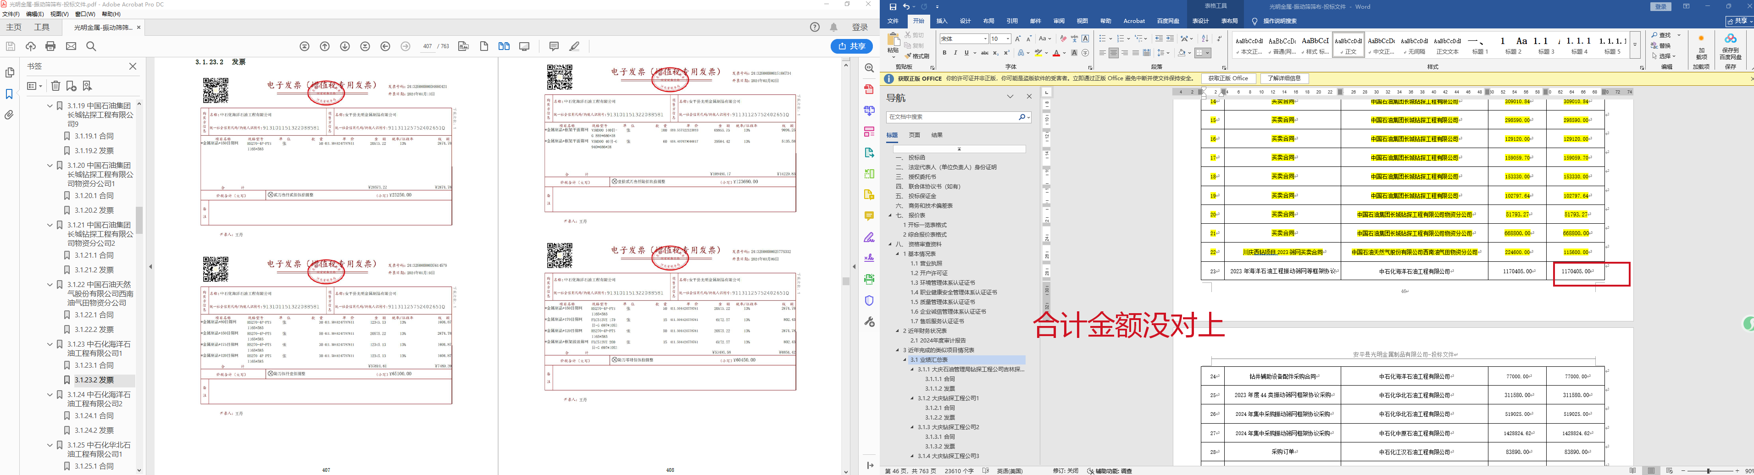1754x475 pixels.
Task: Click 获取正版 Office button
Action: click(x=1228, y=79)
